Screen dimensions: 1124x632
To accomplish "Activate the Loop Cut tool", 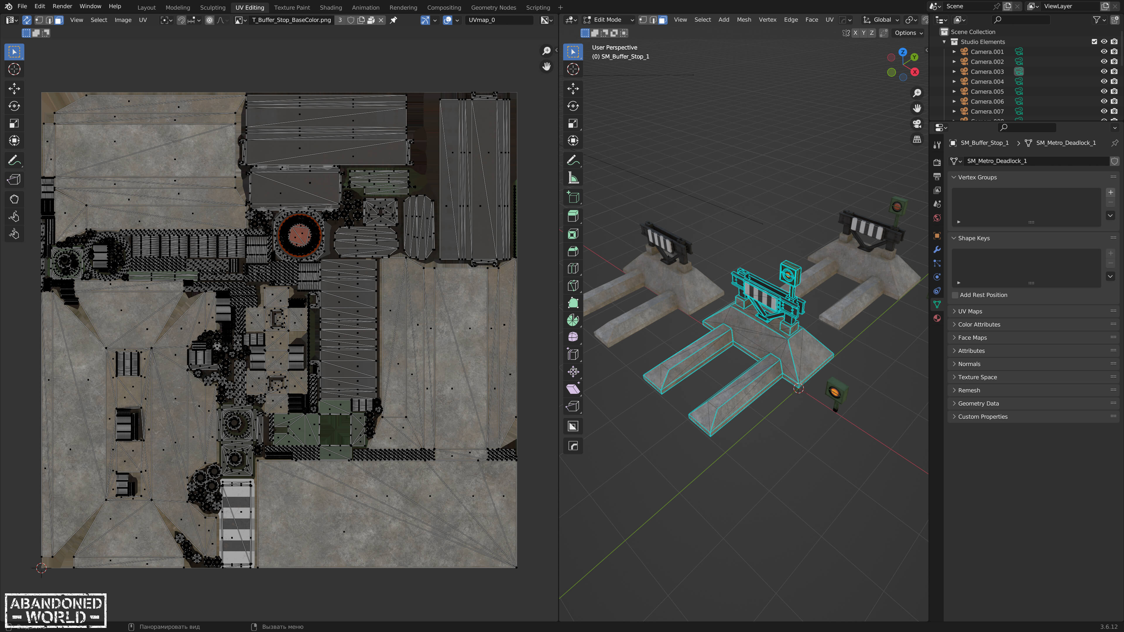I will pyautogui.click(x=573, y=269).
